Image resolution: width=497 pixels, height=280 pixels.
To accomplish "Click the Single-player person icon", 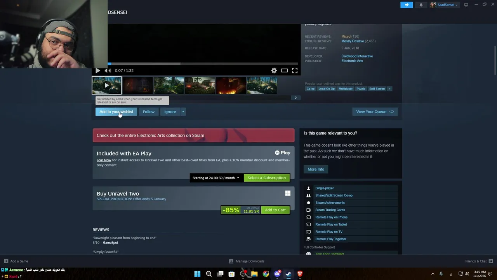I will pos(309,188).
